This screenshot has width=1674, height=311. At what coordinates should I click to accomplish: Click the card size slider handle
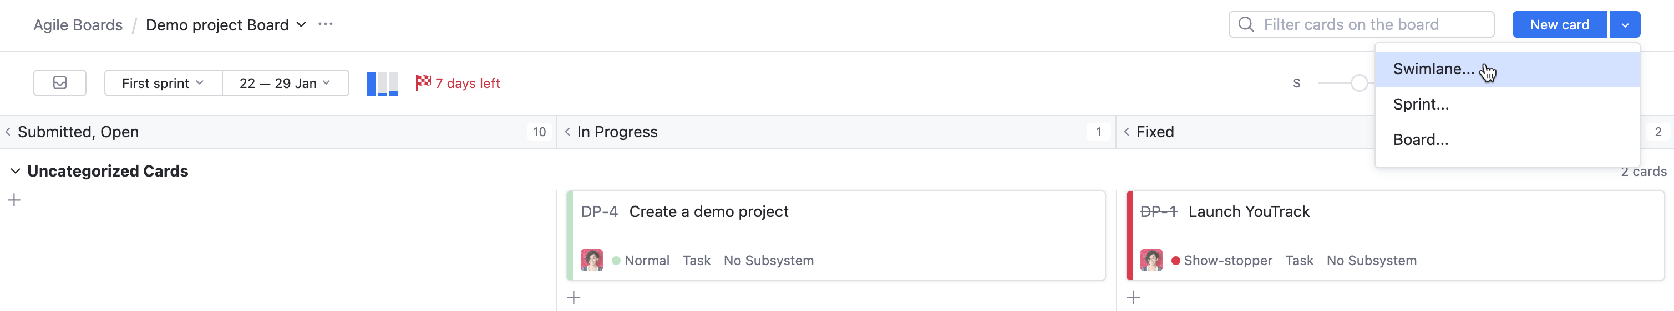tap(1358, 83)
